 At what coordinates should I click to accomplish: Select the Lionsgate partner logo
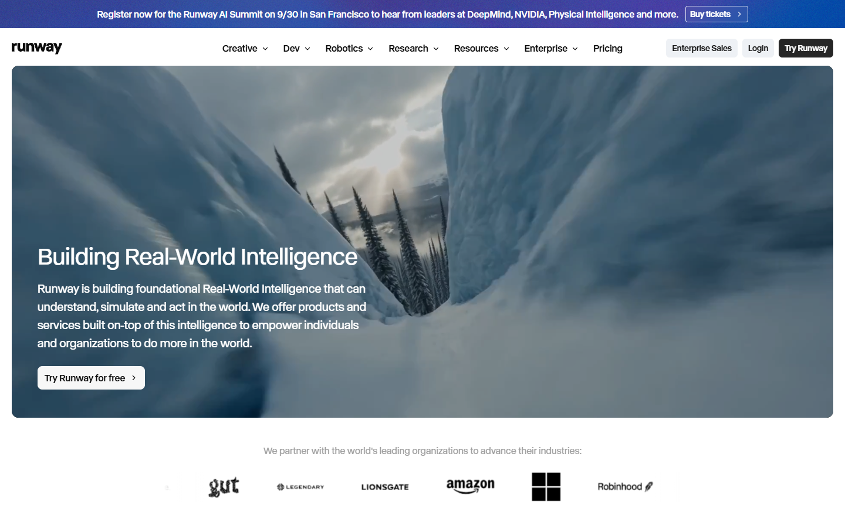click(x=385, y=487)
